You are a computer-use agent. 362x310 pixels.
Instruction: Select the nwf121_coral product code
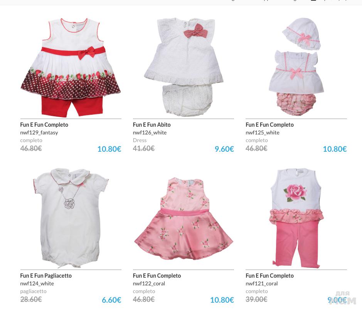(261, 283)
